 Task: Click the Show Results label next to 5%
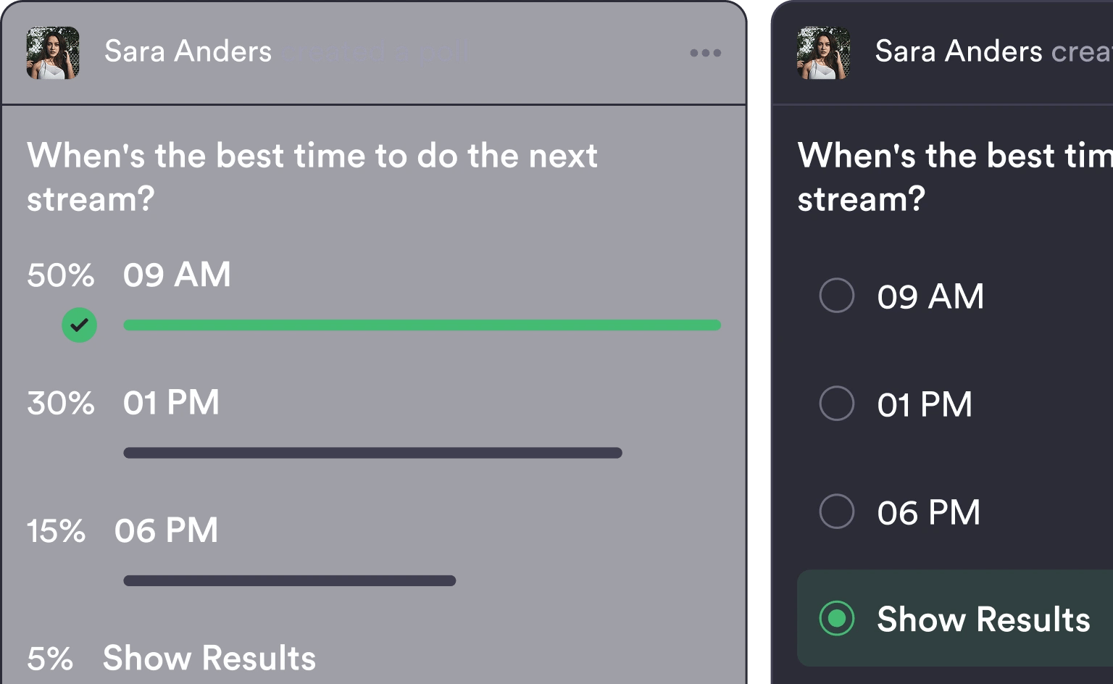209,659
